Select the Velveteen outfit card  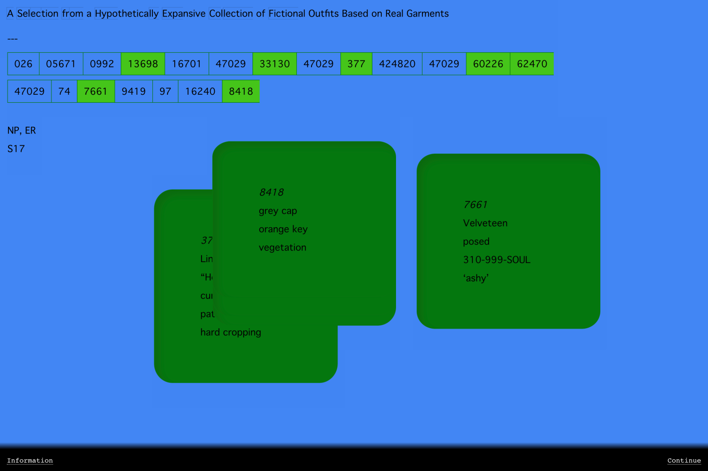pyautogui.click(x=508, y=241)
